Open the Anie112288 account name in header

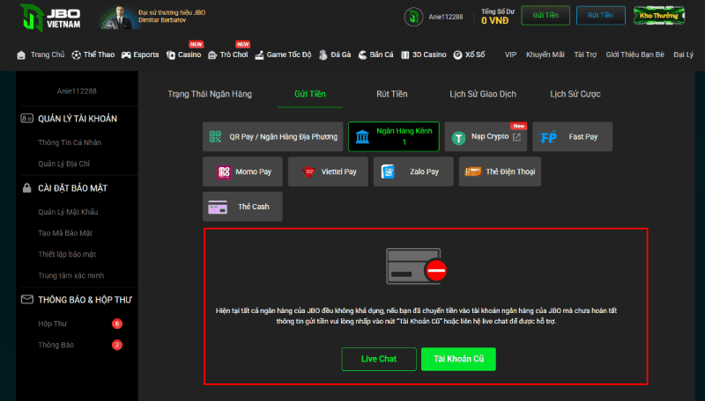click(446, 17)
